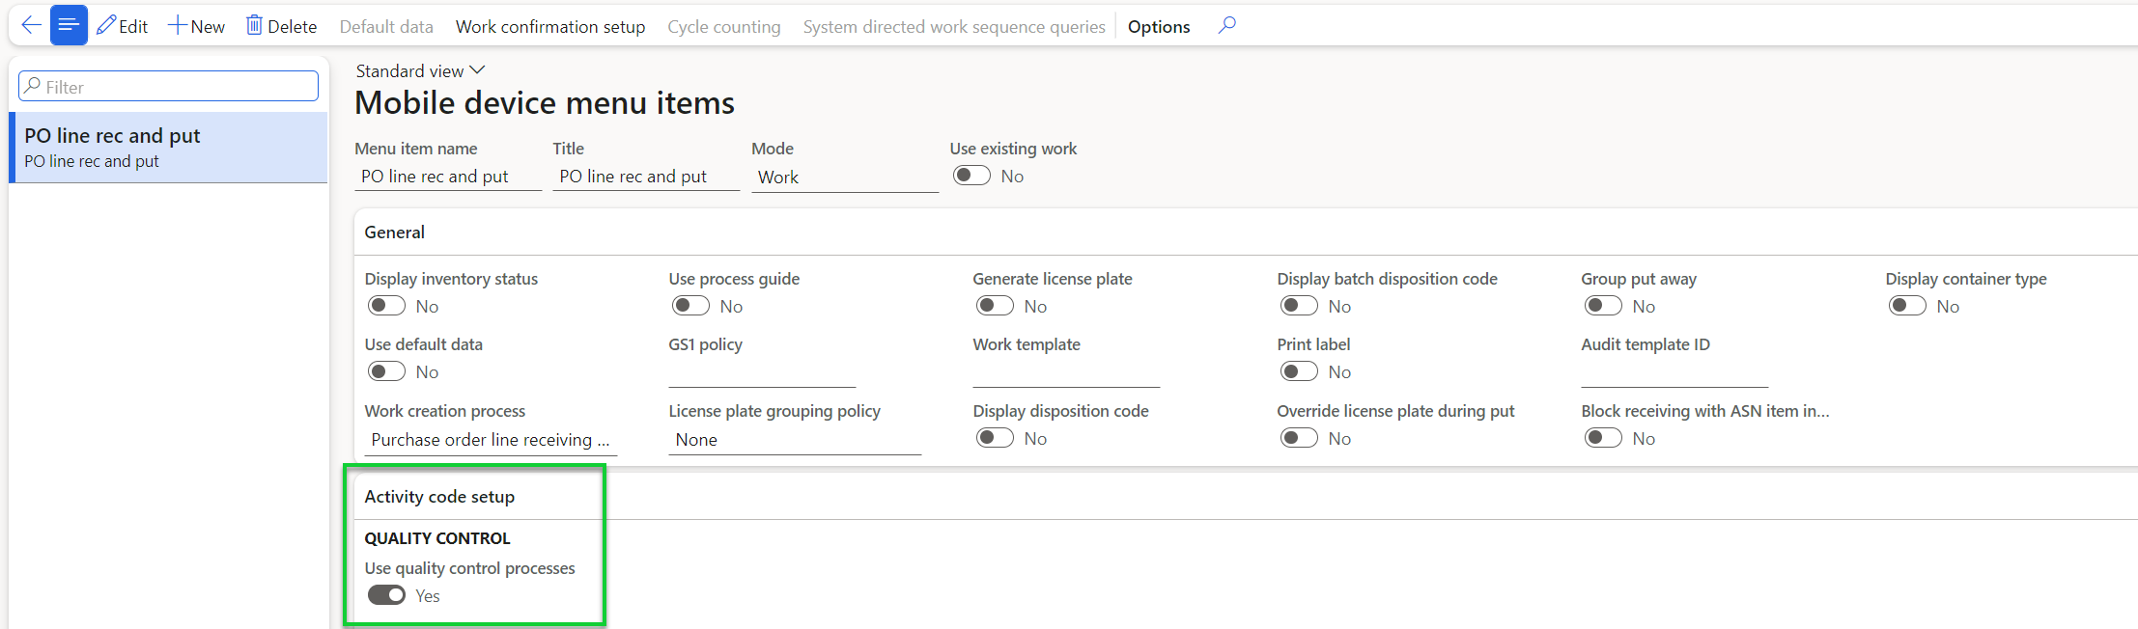The height and width of the screenshot is (629, 2138).
Task: Click the Menu item name field
Action: coord(448,177)
